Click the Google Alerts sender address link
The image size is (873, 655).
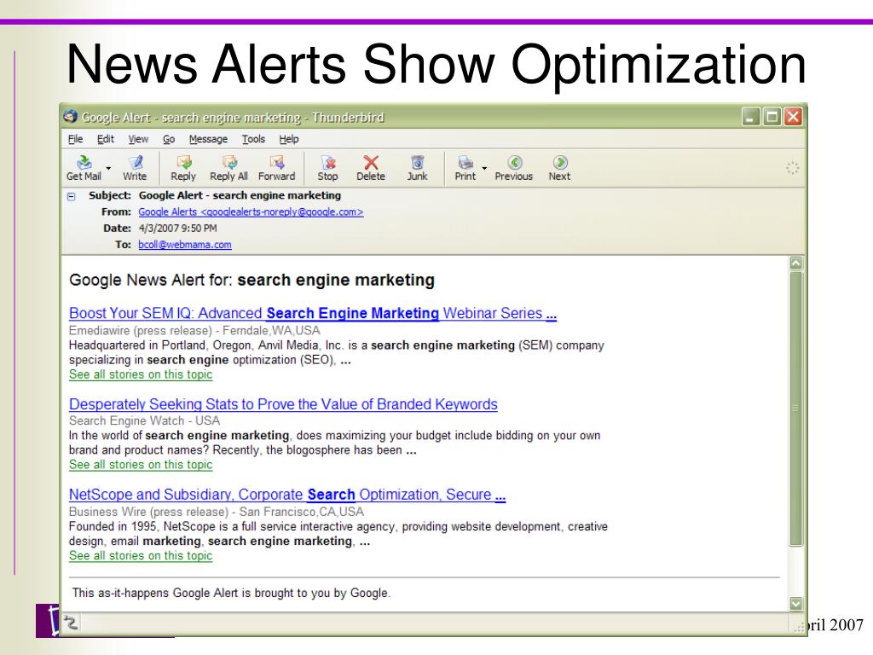click(x=251, y=212)
